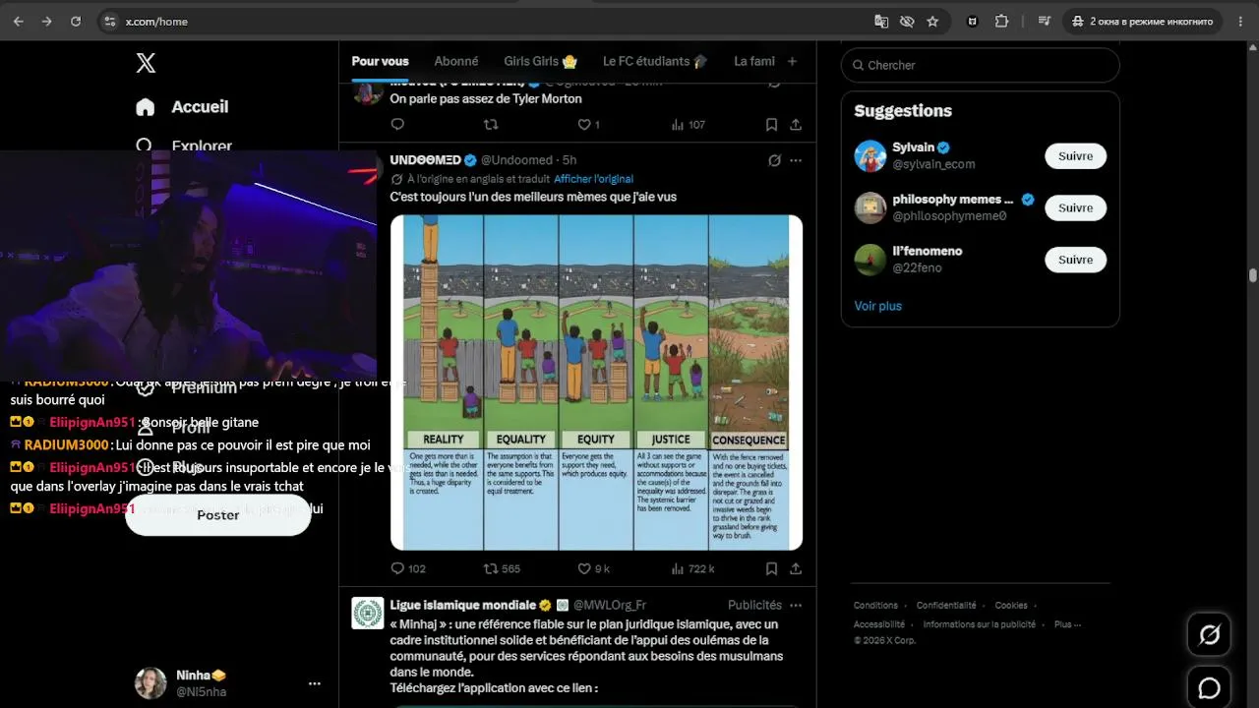This screenshot has height=708, width=1259.
Task: Add a timeline tab with the plus icon
Action: pyautogui.click(x=792, y=61)
